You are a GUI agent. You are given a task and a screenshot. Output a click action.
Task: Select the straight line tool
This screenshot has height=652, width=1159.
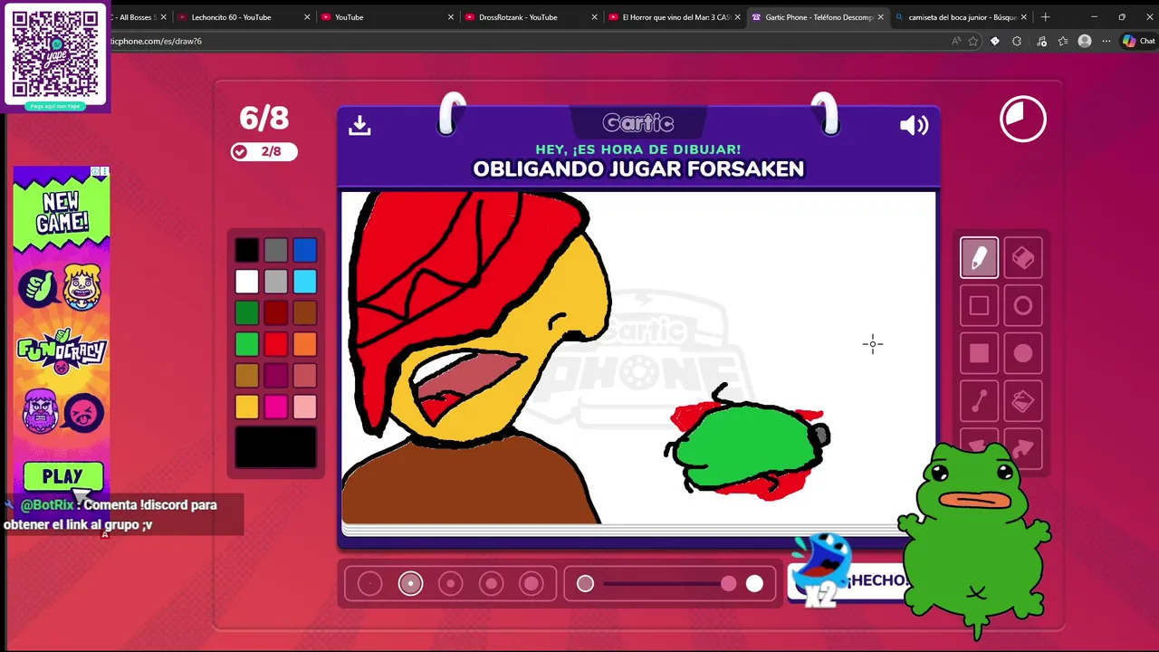click(979, 401)
